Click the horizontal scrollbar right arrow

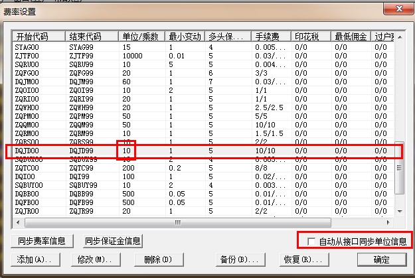(x=388, y=222)
